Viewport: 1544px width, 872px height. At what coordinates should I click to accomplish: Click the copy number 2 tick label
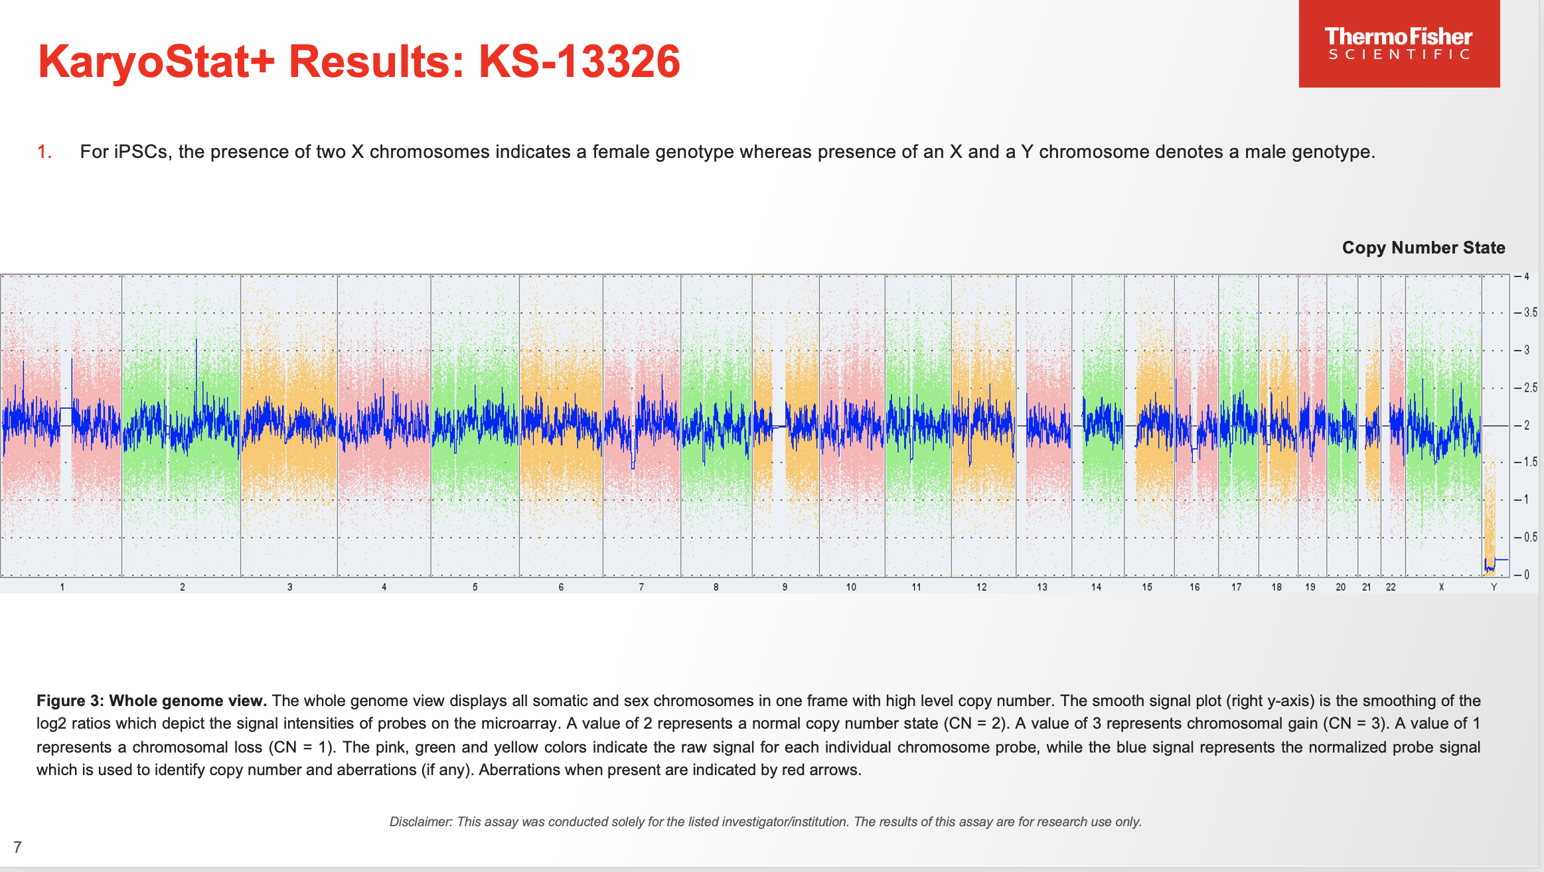click(x=1527, y=425)
